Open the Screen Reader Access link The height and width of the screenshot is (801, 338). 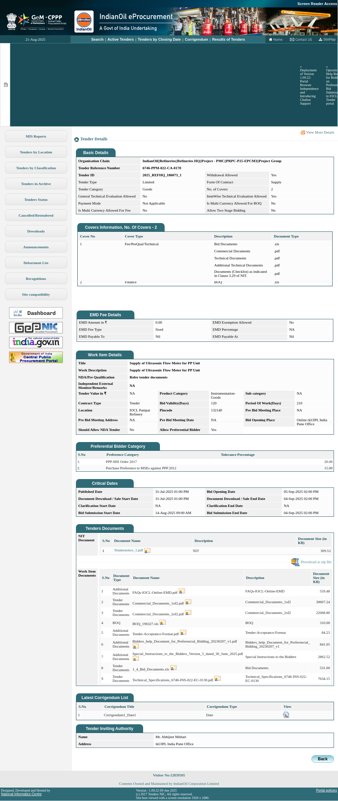(316, 4)
